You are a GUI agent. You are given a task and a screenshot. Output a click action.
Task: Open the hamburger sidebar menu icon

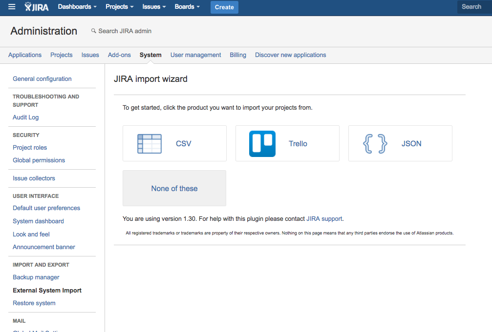pyautogui.click(x=12, y=6)
